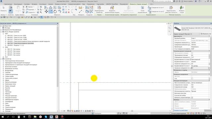Select the Measure tool in ribbon
This screenshot has width=212, height=119.
pyautogui.click(x=80, y=8)
